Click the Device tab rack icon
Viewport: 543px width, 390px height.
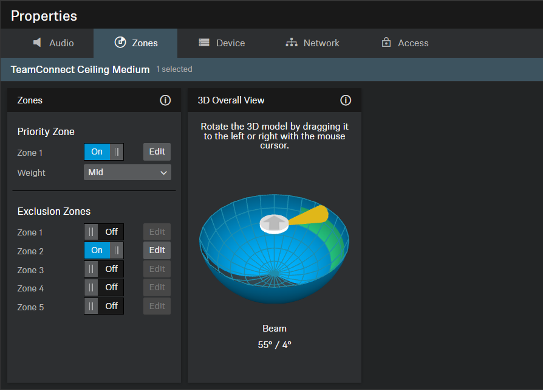tap(204, 43)
